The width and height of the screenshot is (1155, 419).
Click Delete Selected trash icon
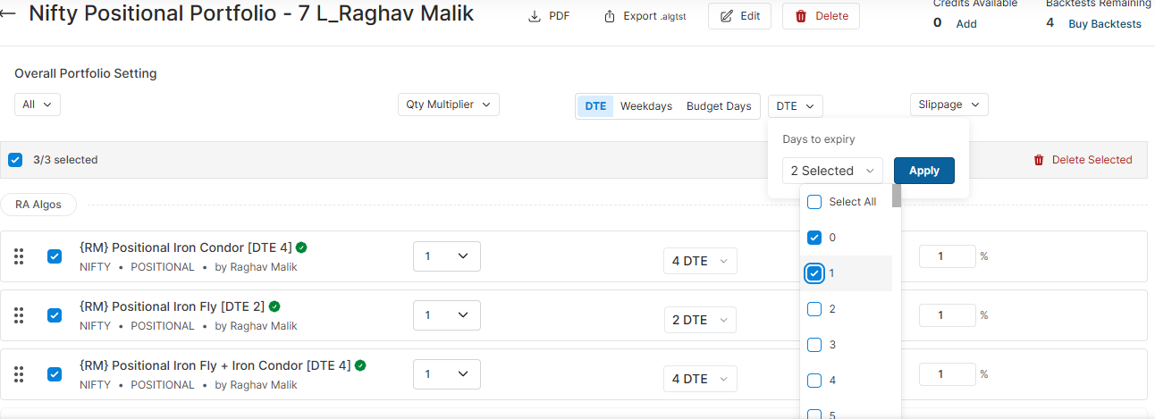(1039, 160)
